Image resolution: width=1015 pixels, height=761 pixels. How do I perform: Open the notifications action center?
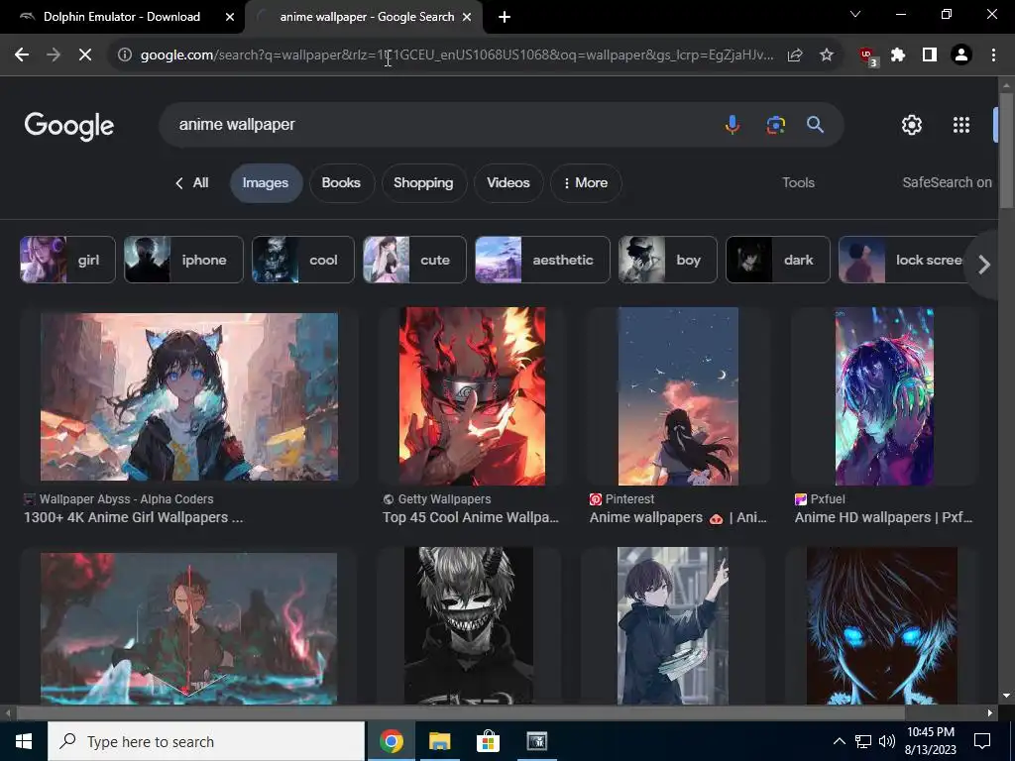click(x=982, y=741)
